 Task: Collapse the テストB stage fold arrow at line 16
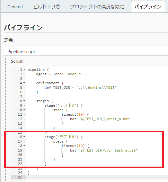24,137
